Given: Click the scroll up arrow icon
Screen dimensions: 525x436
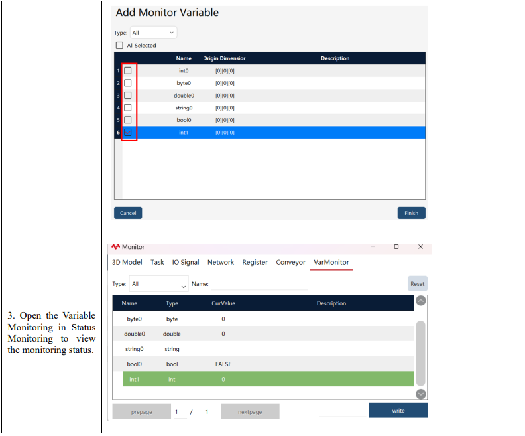Looking at the screenshot, I should (x=420, y=301).
